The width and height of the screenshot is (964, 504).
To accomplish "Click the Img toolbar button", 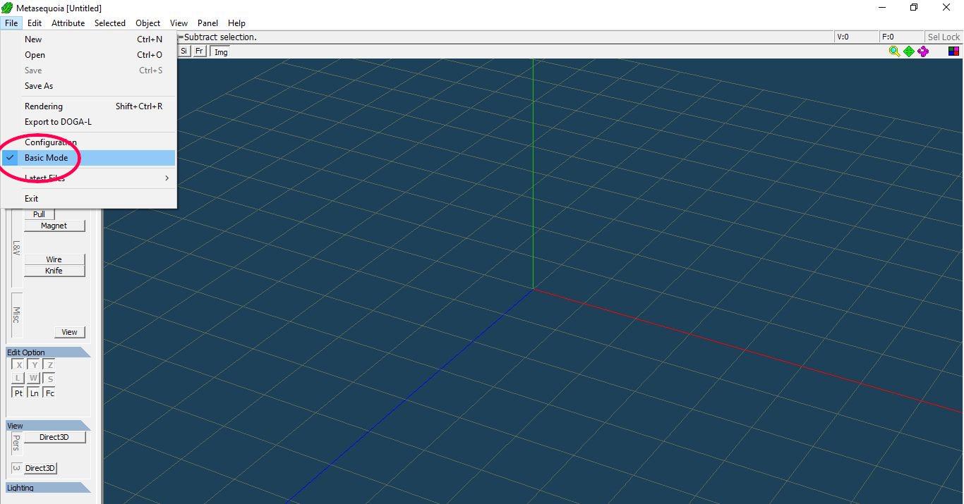I will point(221,51).
